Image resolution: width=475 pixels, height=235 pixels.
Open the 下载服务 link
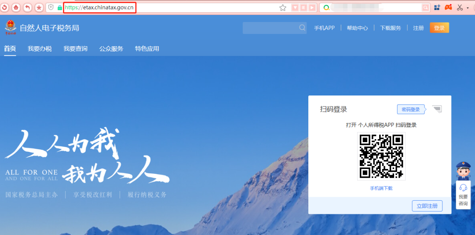click(x=391, y=28)
